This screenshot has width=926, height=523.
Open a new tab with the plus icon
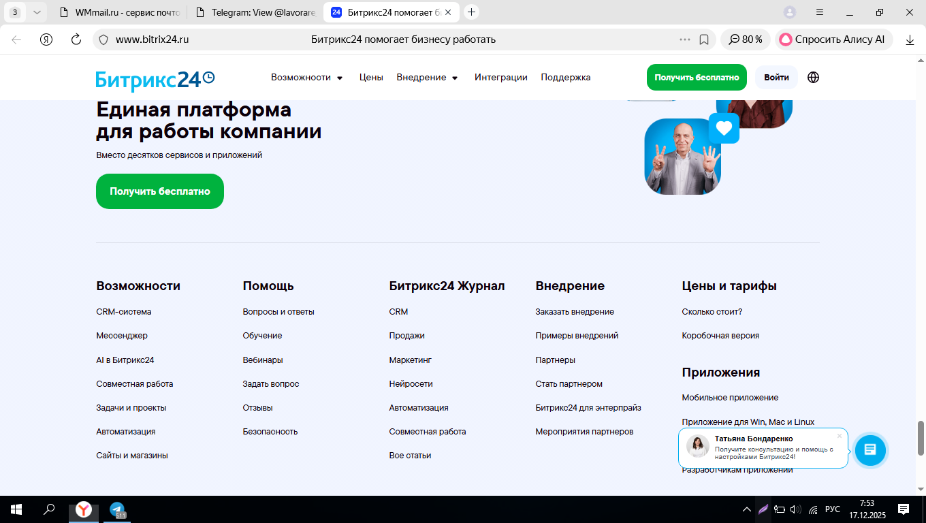471,12
